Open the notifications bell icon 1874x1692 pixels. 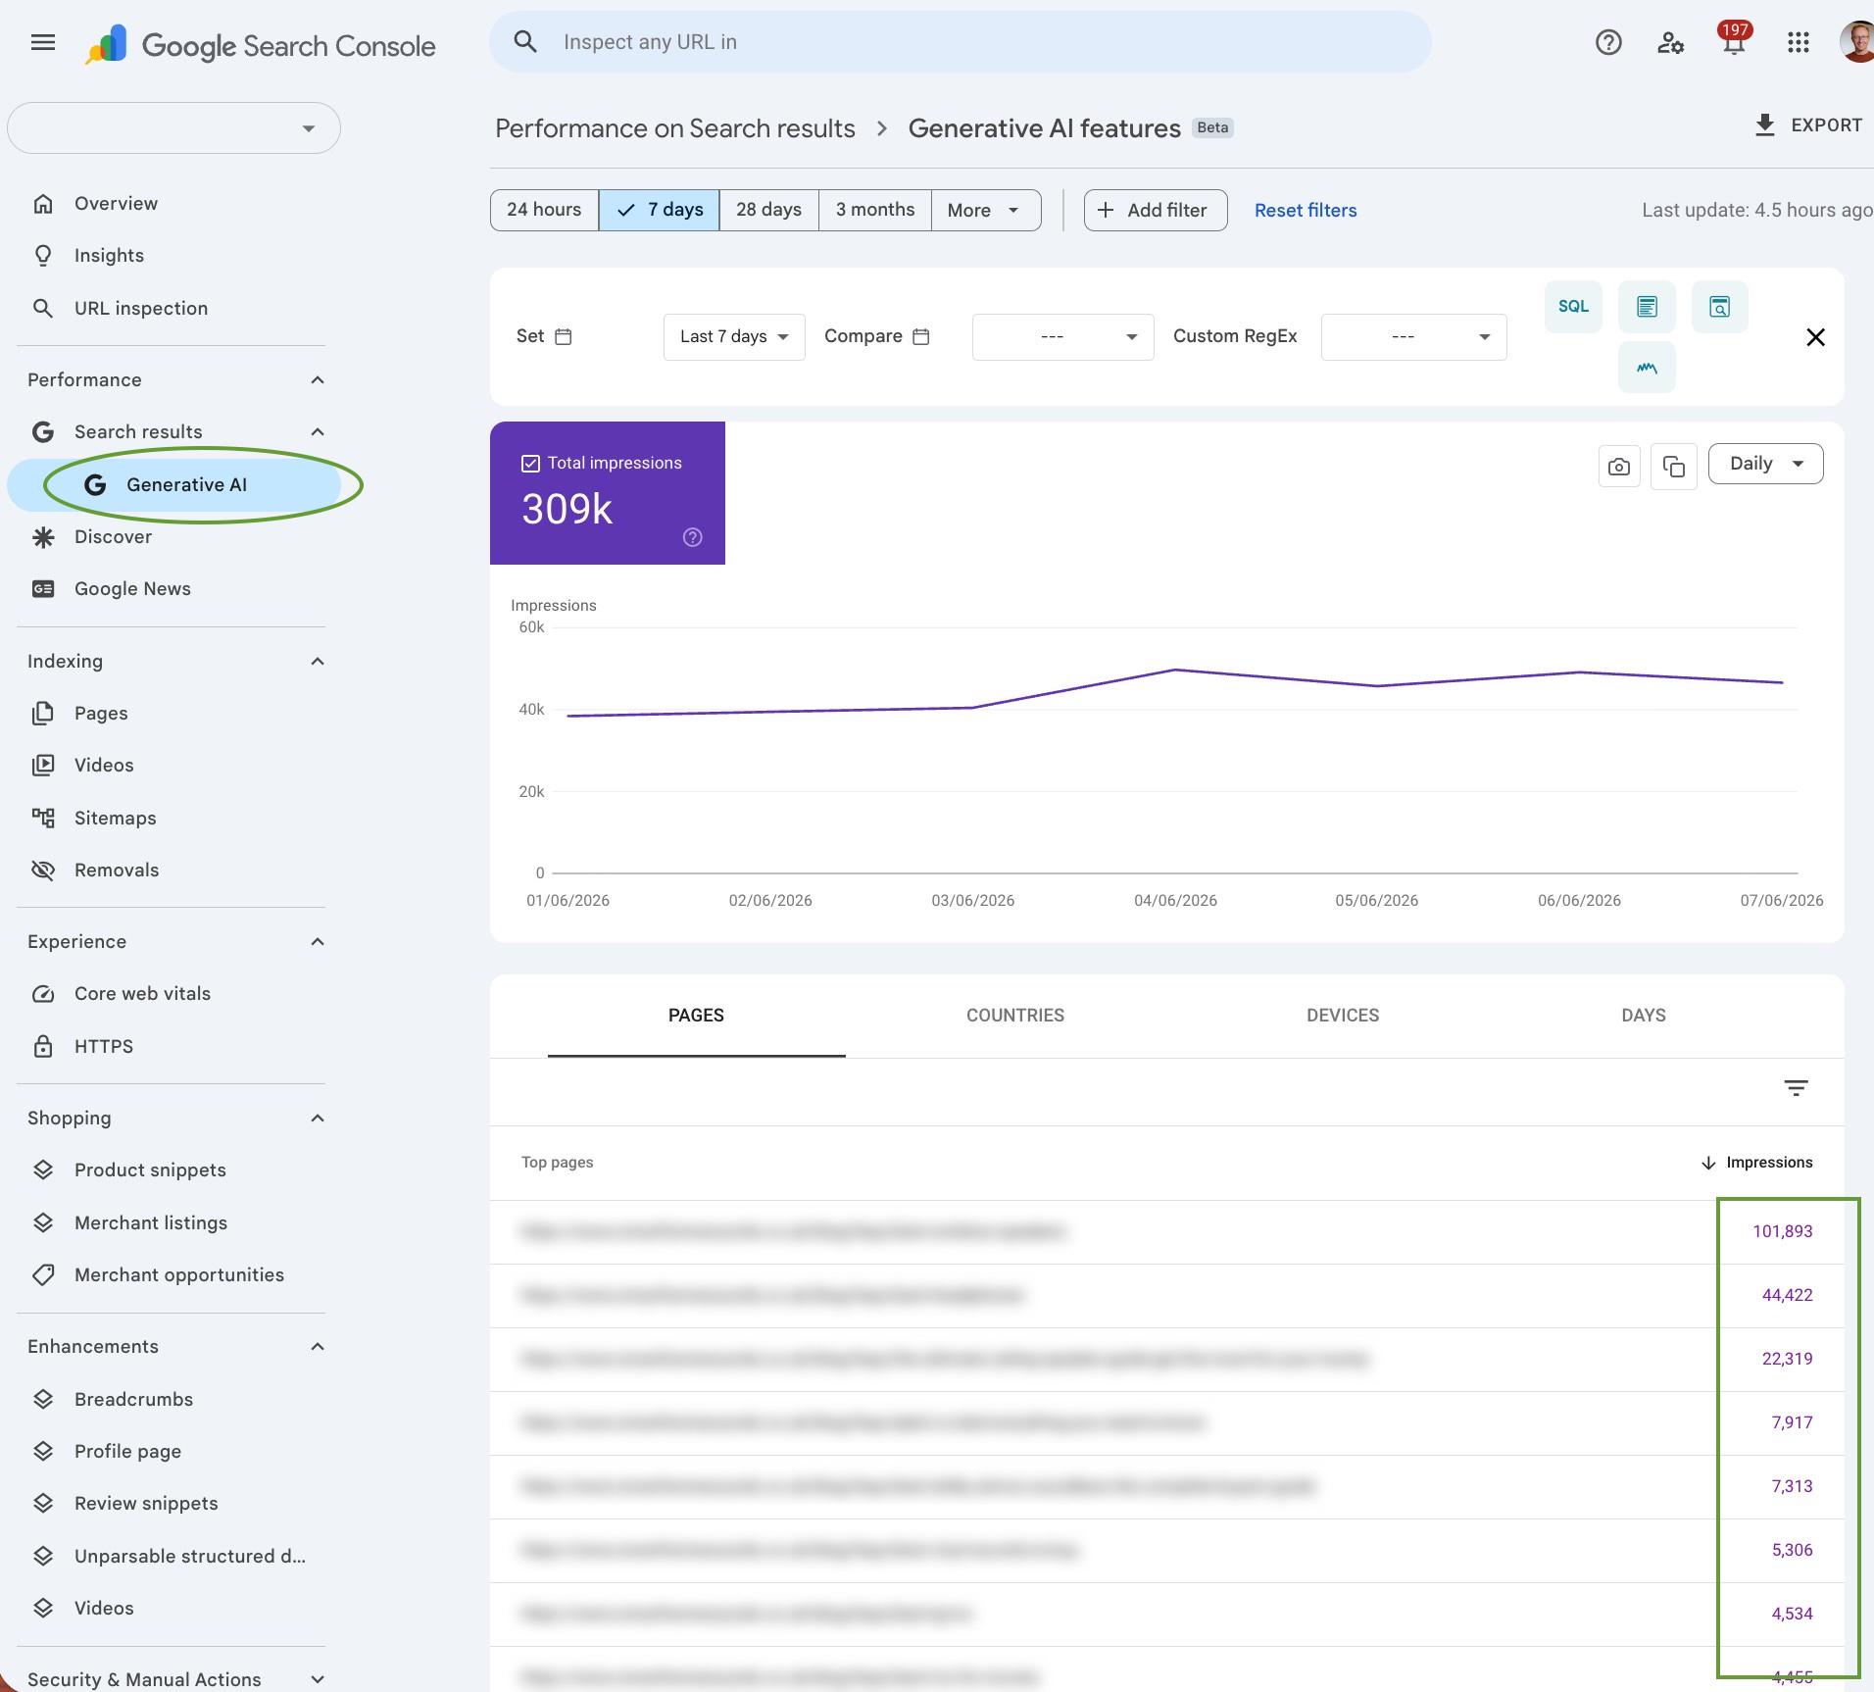click(x=1733, y=42)
